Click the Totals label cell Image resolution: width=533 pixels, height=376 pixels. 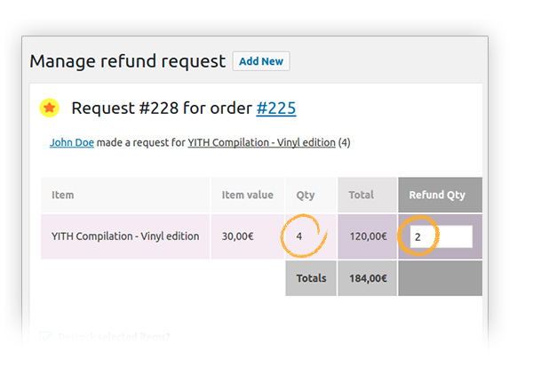tap(311, 278)
